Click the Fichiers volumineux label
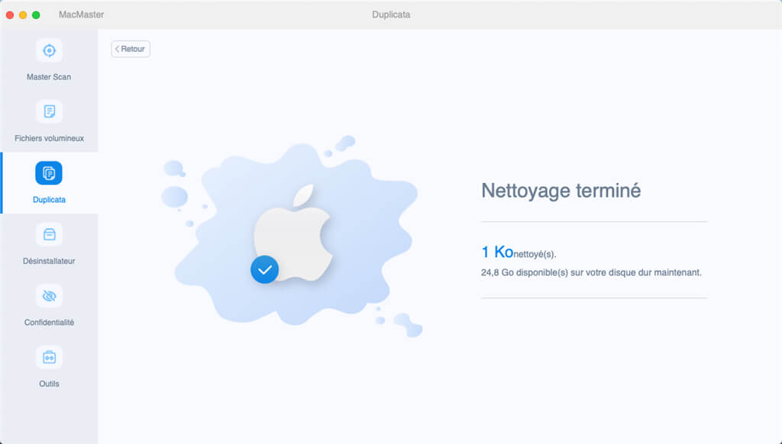This screenshot has height=444, width=782. point(49,138)
